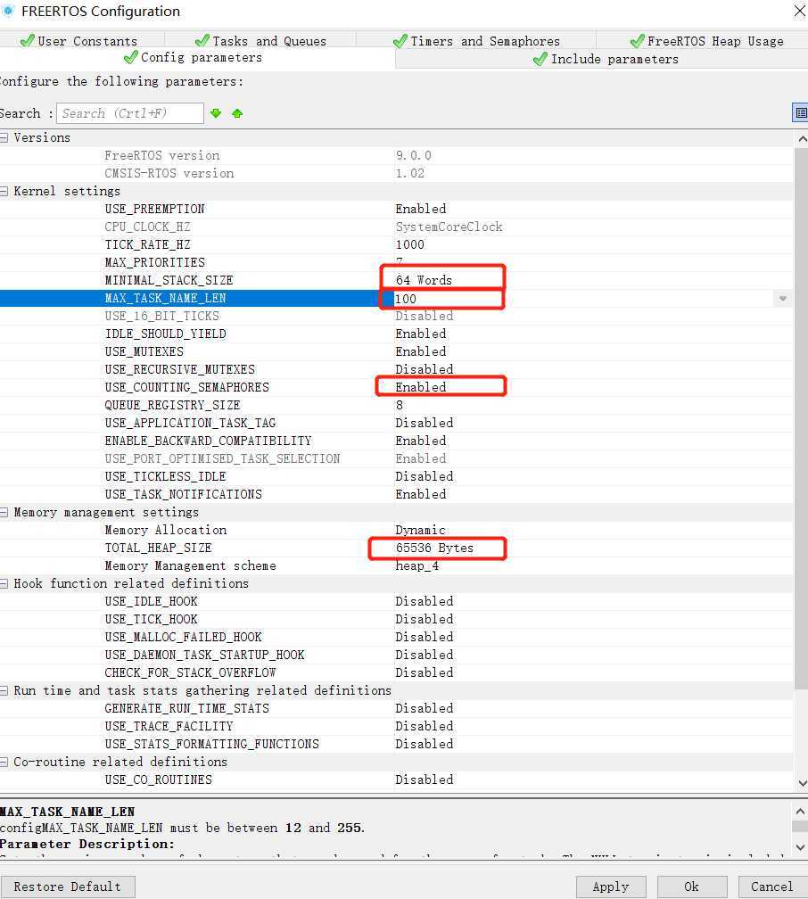
Task: Confirm with the Ok button
Action: click(691, 887)
